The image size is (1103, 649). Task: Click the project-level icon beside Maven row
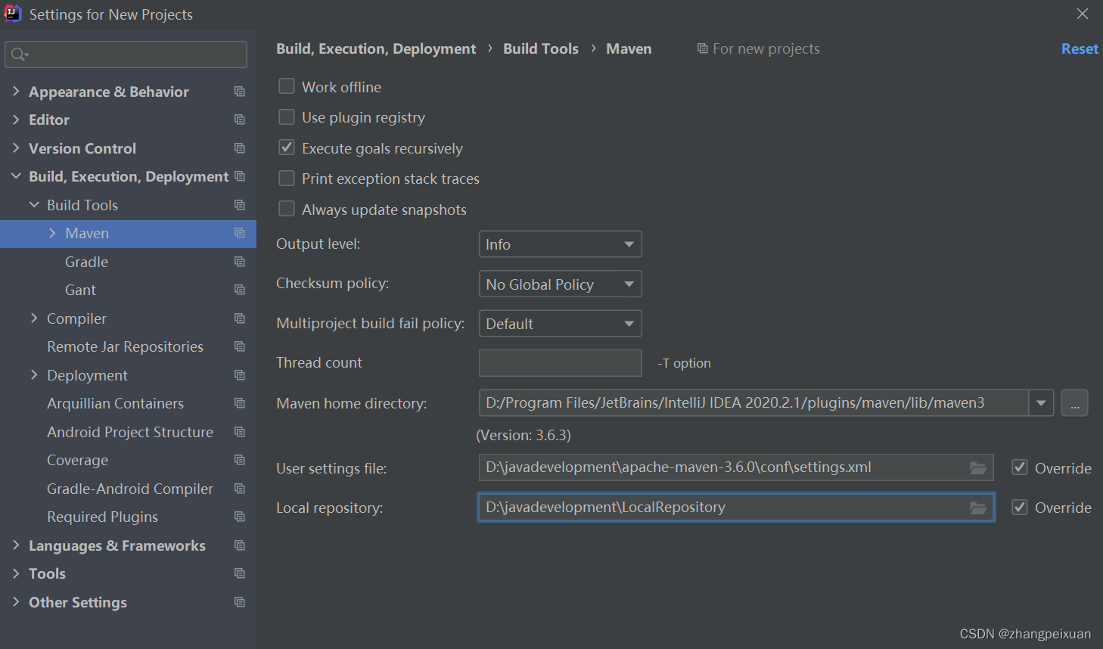tap(240, 233)
